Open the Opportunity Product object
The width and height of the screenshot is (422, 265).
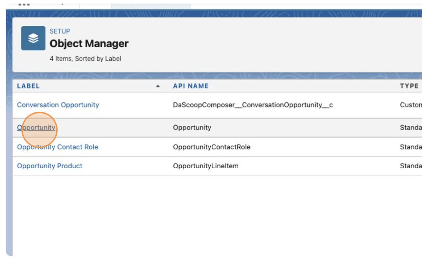pos(50,166)
